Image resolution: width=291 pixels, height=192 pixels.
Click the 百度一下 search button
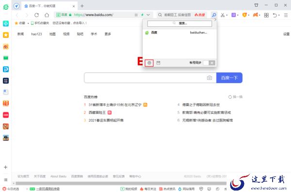229,78
